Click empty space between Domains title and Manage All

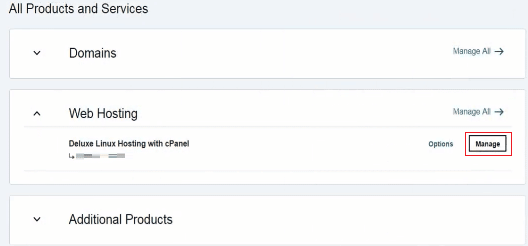282,53
